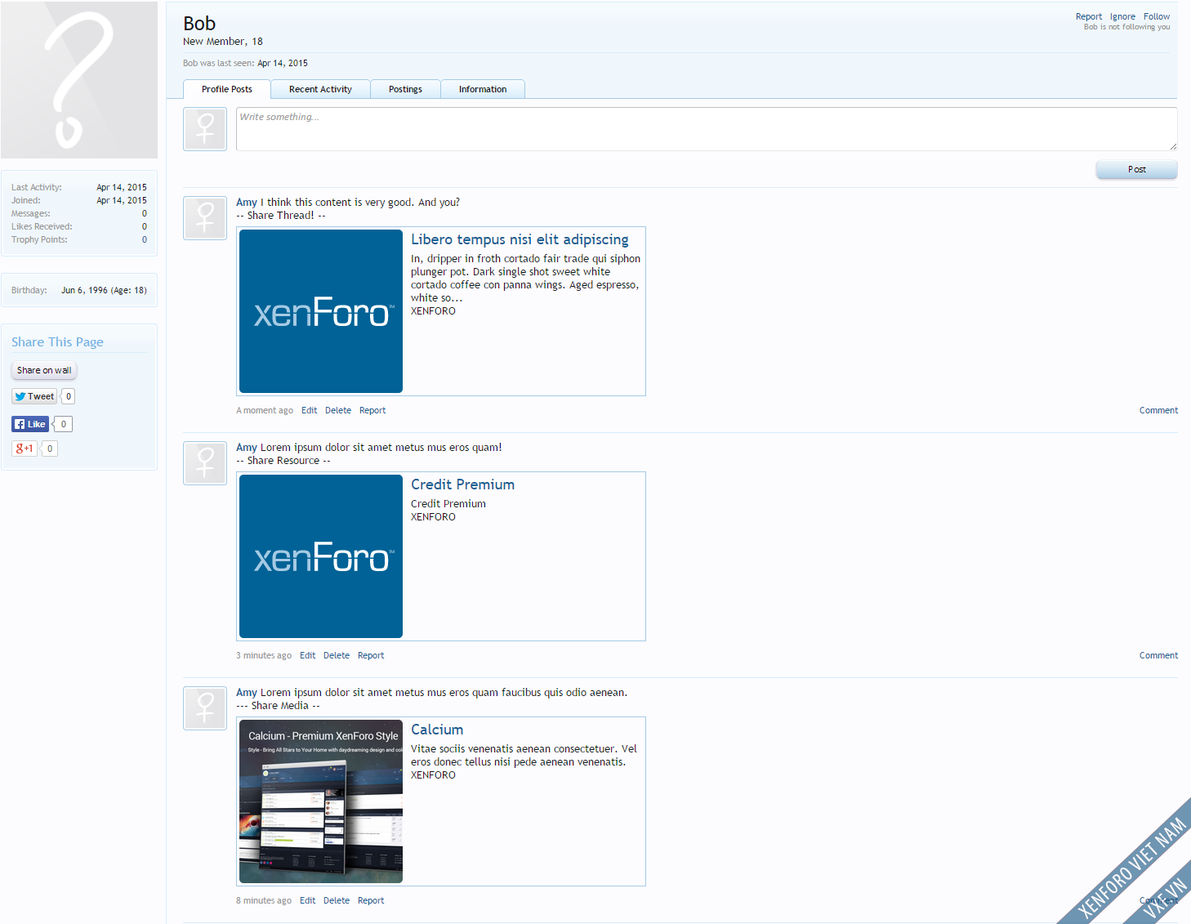Delete the Share Resource profile post

point(337,655)
